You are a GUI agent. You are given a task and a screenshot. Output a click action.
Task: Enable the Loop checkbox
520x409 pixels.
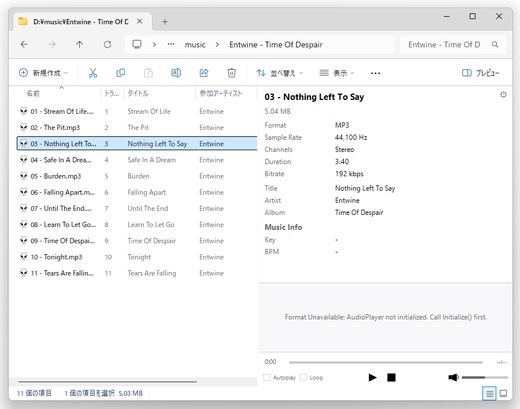(303, 377)
